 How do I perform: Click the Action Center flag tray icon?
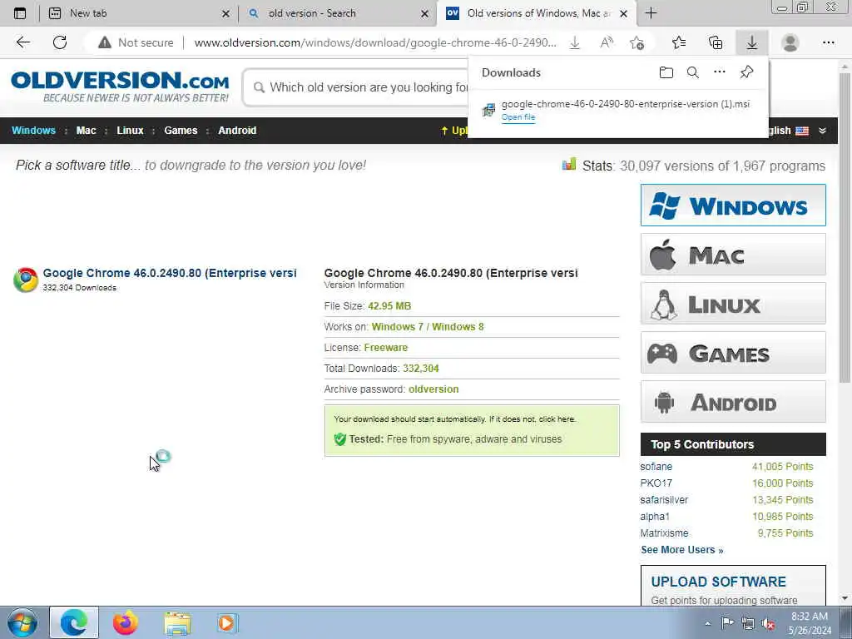[727, 623]
